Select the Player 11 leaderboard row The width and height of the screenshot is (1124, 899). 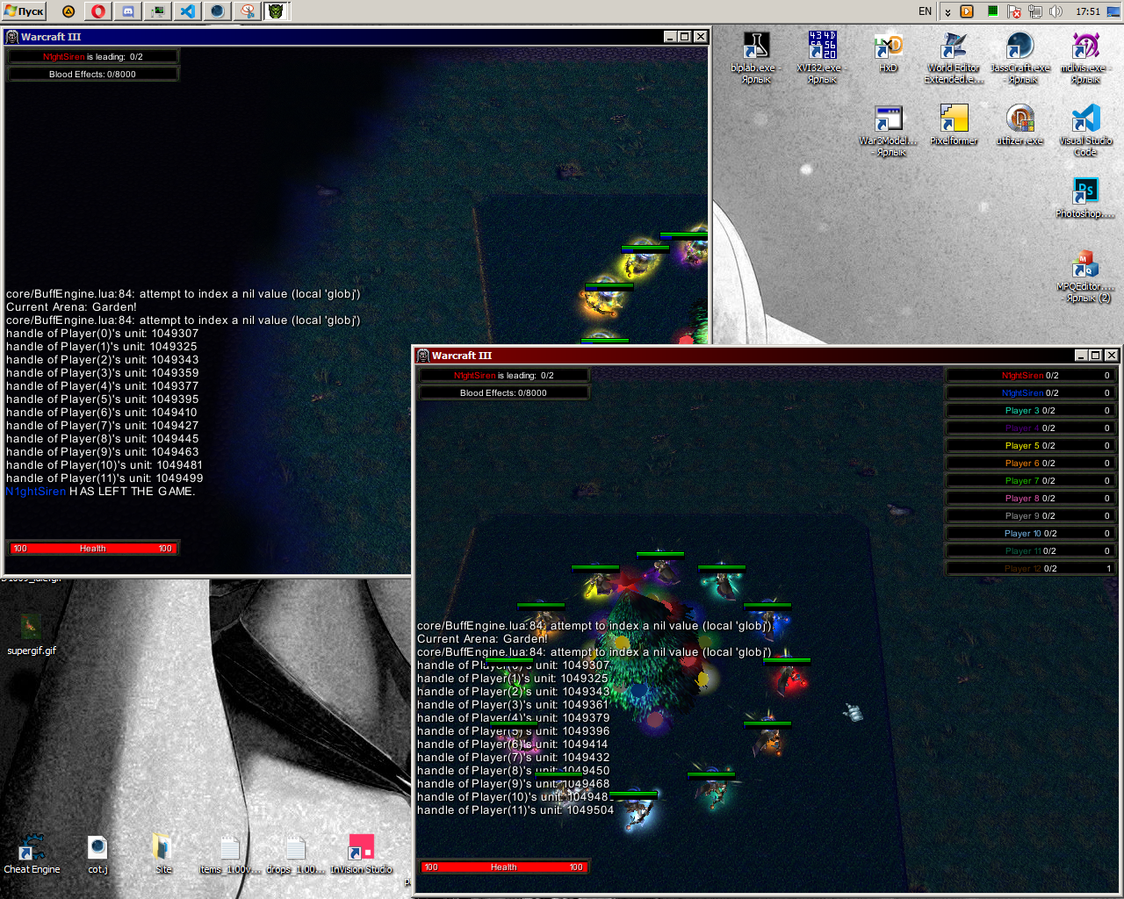point(1031,551)
